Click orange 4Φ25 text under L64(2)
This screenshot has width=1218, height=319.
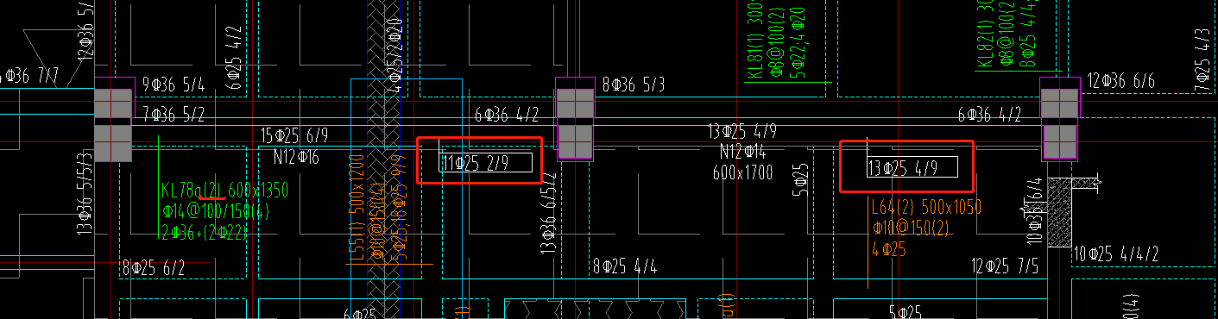889,249
